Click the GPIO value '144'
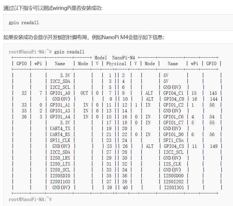Image resolution: width=233 pixels, height=206 pixels. coord(214,99)
